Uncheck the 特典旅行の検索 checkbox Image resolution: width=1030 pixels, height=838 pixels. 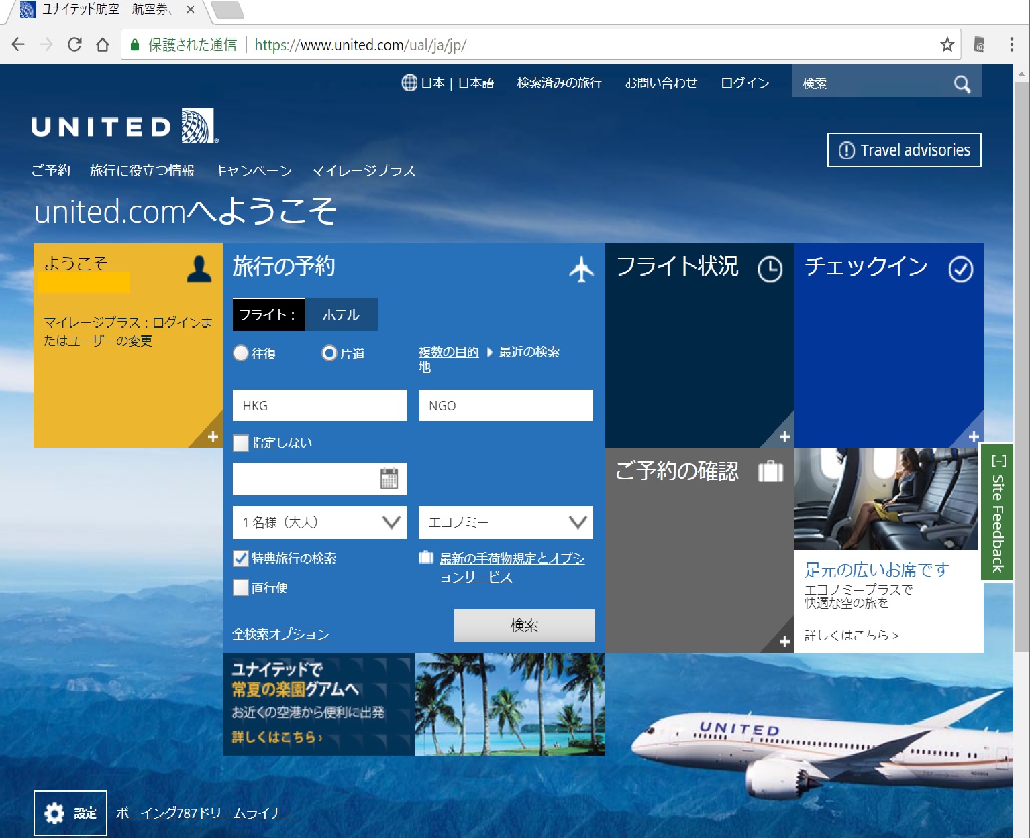pos(241,558)
